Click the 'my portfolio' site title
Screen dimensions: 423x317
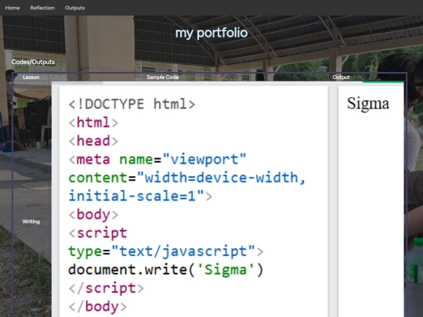(x=211, y=33)
